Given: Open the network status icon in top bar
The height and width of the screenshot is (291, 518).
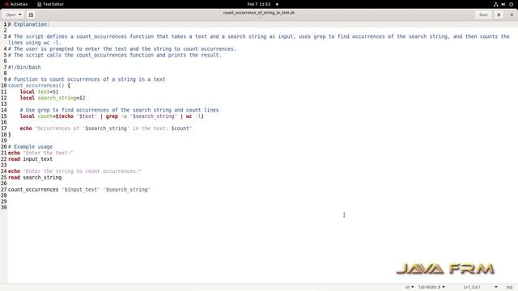Looking at the screenshot, I should pyautogui.click(x=495, y=4).
